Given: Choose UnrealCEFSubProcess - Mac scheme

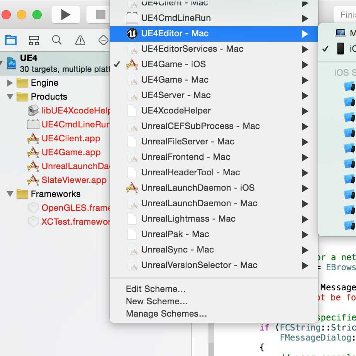Looking at the screenshot, I should [214, 126].
